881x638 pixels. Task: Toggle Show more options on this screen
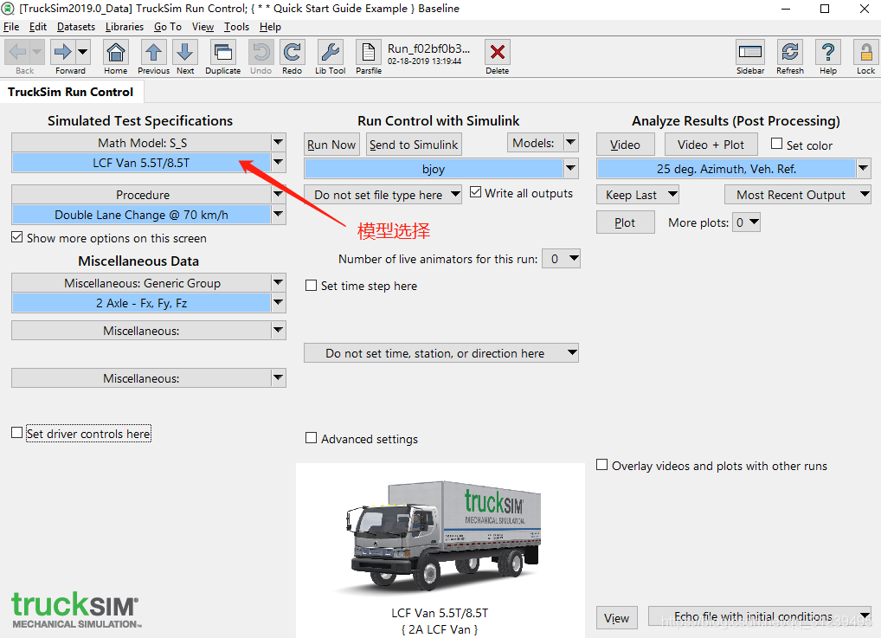click(16, 237)
